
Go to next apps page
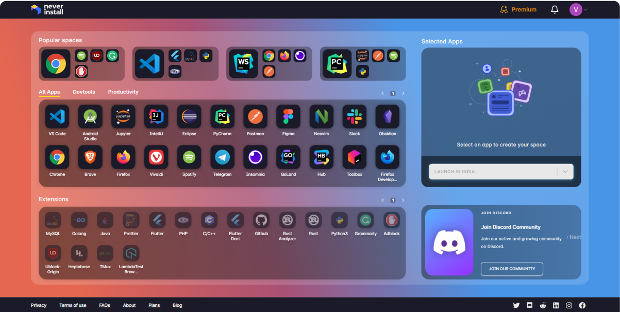click(x=403, y=93)
